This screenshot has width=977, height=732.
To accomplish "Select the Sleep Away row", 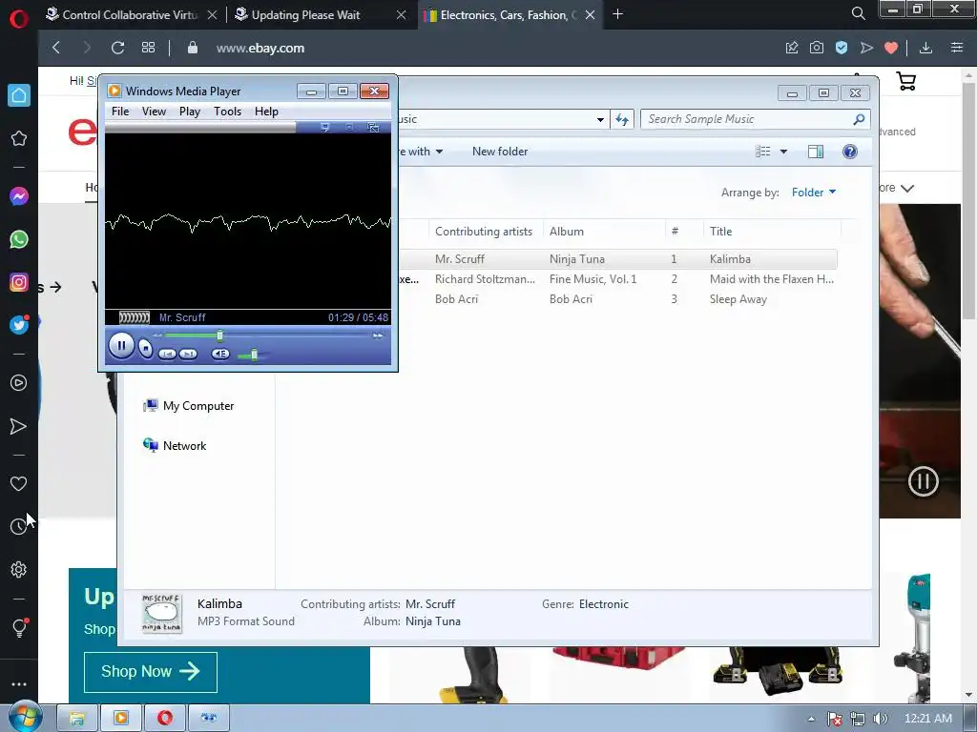I will 618,298.
